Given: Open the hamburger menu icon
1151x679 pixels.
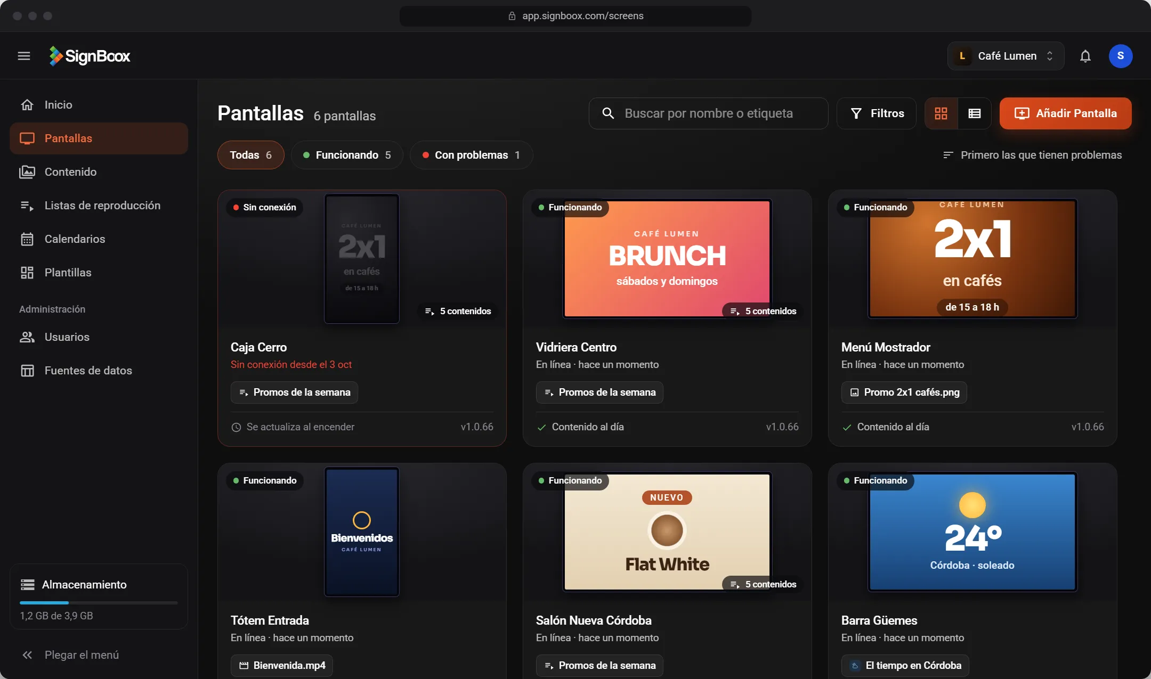Looking at the screenshot, I should (24, 56).
